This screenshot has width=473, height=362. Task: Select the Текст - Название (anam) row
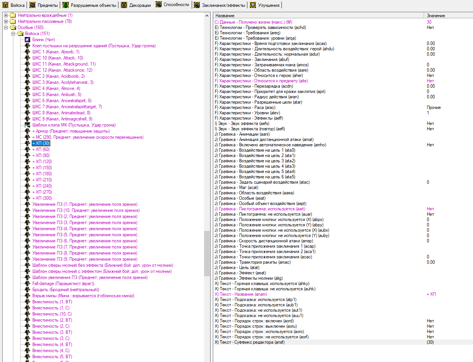point(343,294)
